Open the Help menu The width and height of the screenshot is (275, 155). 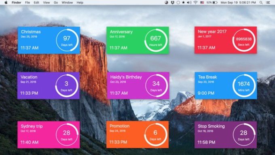coord(80,2)
